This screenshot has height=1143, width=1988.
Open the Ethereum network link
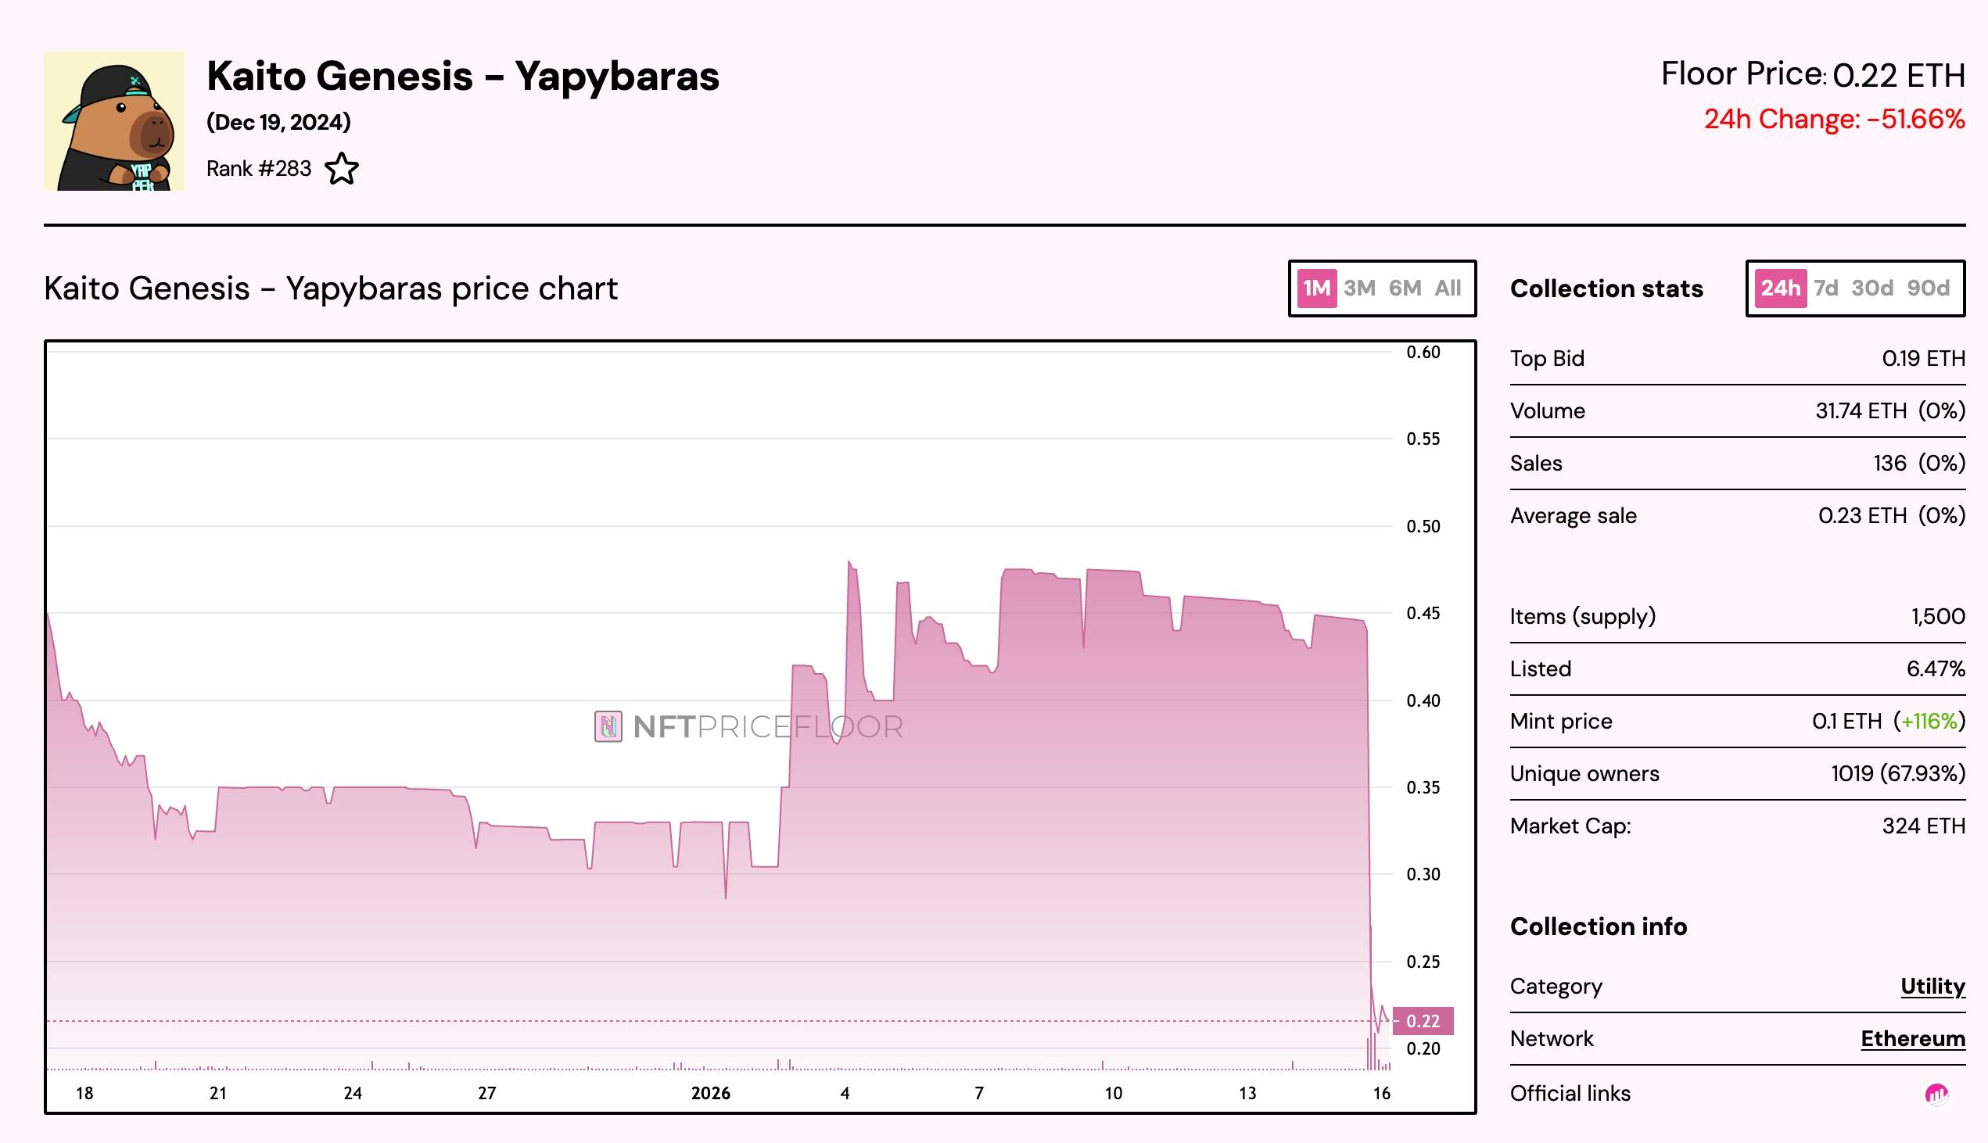click(1913, 1038)
